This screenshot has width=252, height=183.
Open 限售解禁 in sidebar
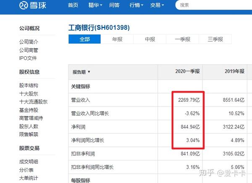[x=29, y=134]
